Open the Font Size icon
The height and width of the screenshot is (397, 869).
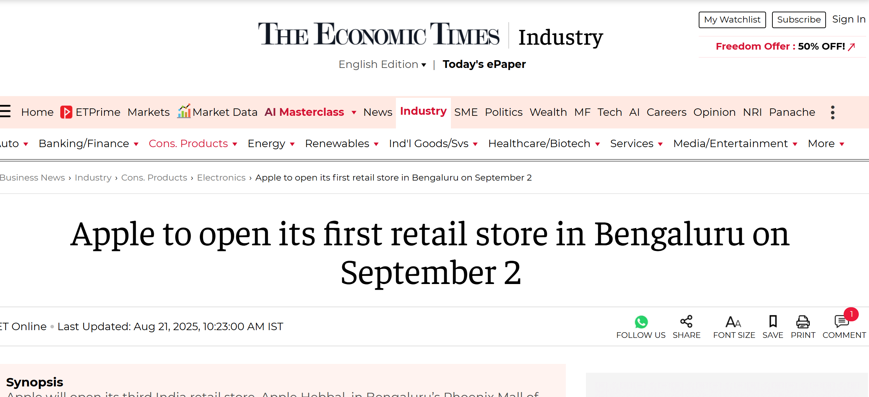pos(734,322)
